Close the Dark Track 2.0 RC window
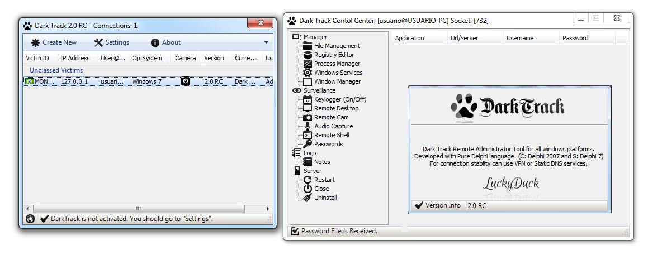 [260, 23]
